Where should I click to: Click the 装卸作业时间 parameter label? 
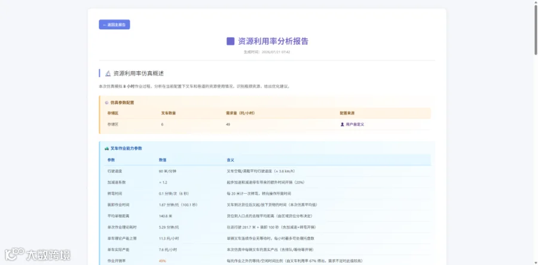pyautogui.click(x=118, y=205)
